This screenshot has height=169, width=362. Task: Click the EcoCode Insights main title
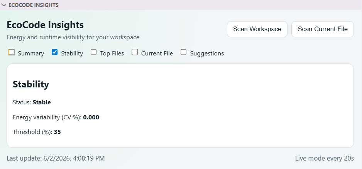[x=45, y=25]
